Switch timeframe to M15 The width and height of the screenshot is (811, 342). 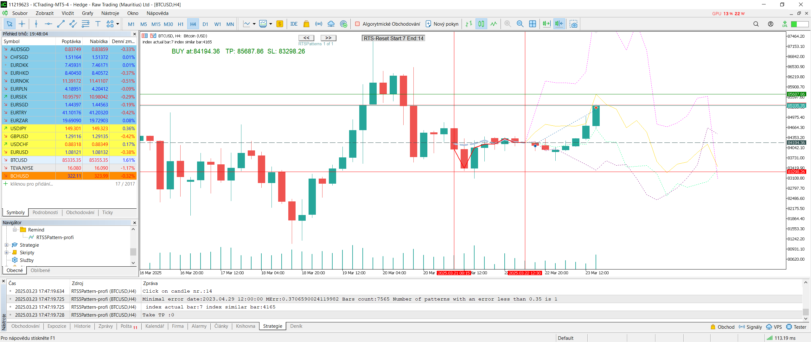(x=156, y=24)
